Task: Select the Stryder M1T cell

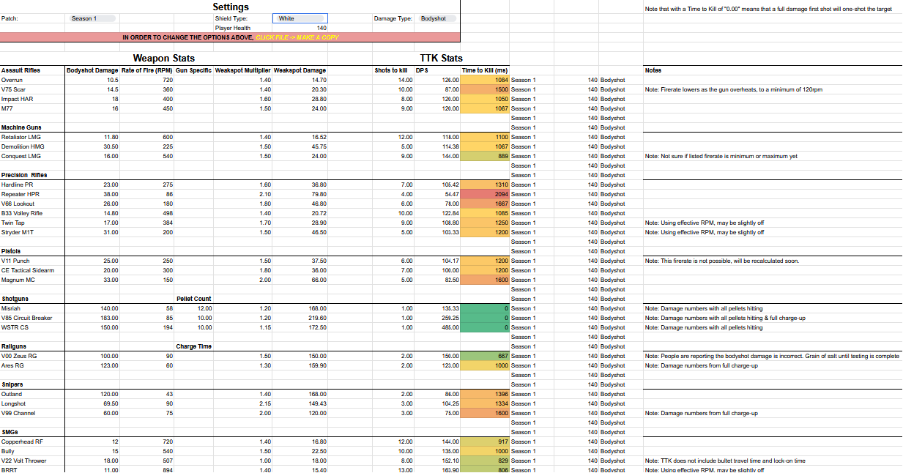Action: pos(33,232)
